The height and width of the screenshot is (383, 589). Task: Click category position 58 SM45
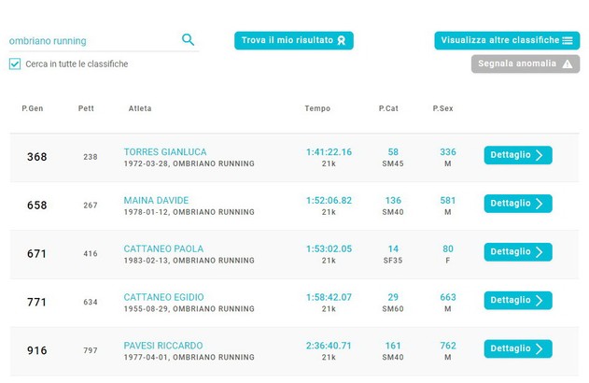[x=393, y=158]
